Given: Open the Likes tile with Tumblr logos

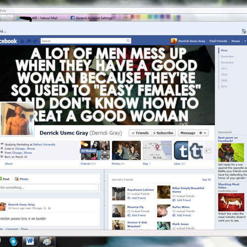Looking at the screenshot, I should tap(188, 150).
